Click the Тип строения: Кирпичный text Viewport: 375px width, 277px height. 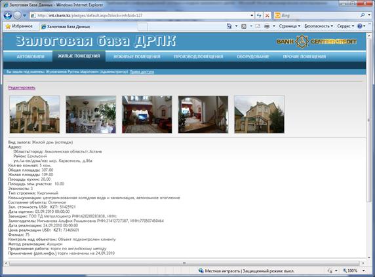pyautogui.click(x=33, y=193)
